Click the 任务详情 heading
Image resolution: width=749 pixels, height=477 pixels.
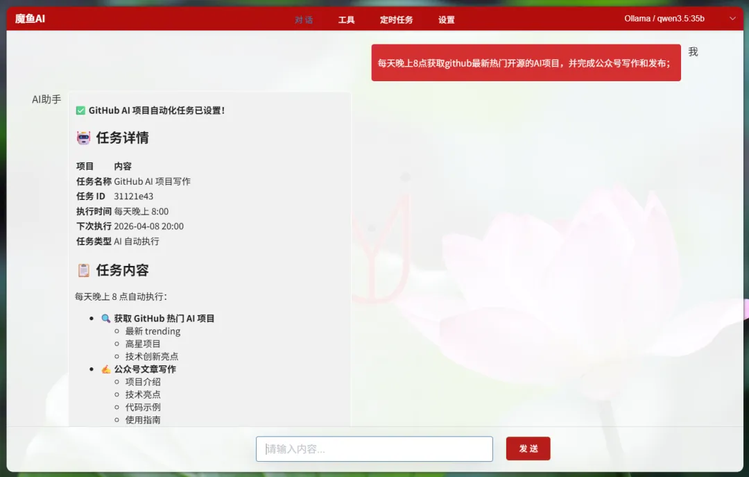pyautogui.click(x=122, y=137)
